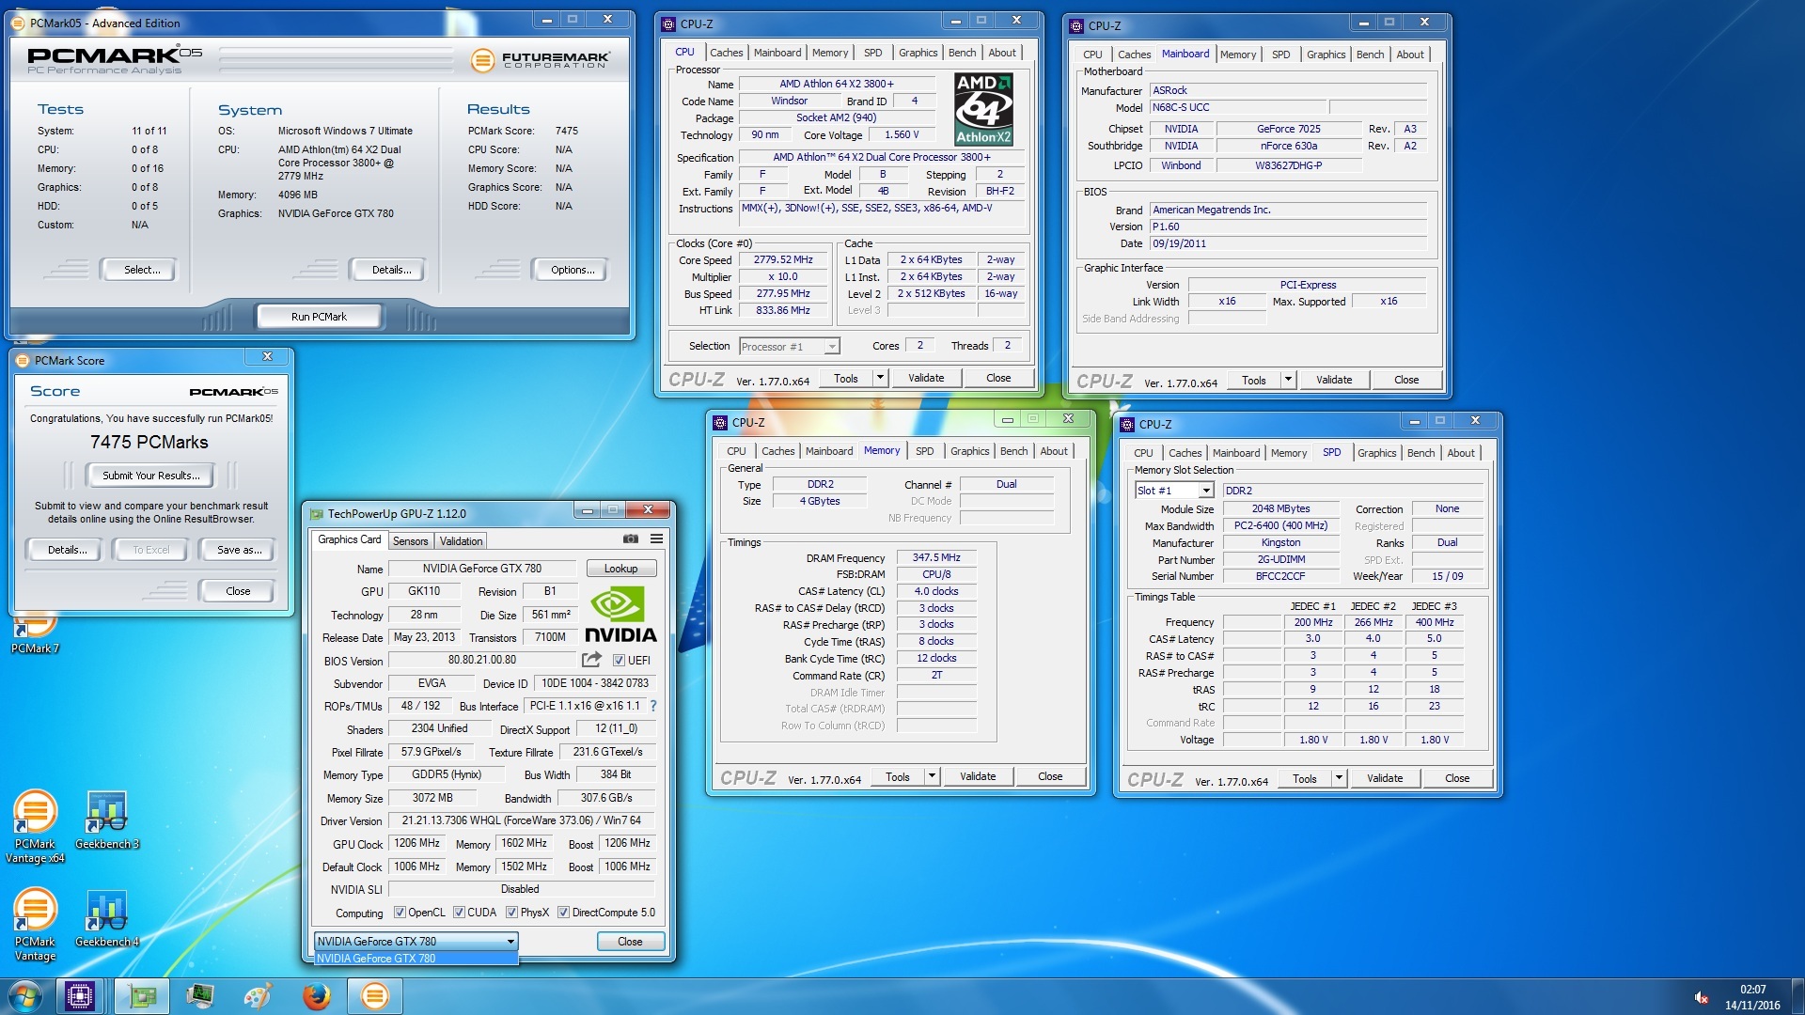Screen dimensions: 1805x1015
Task: Open the PCMark 7 desktop shortcut
Action: pyautogui.click(x=35, y=634)
